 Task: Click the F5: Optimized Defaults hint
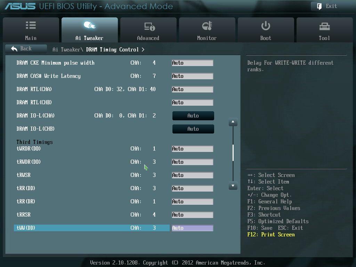pyautogui.click(x=278, y=221)
